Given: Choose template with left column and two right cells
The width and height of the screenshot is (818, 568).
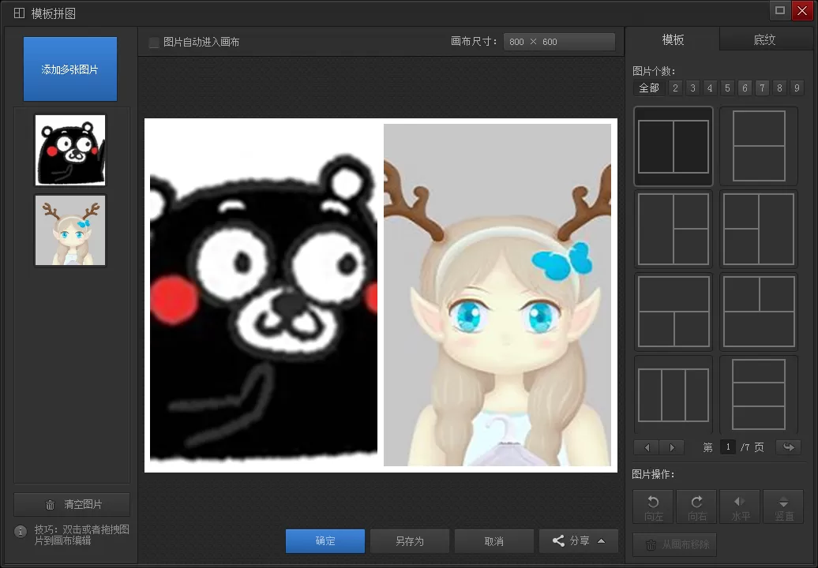Looking at the screenshot, I should click(673, 230).
